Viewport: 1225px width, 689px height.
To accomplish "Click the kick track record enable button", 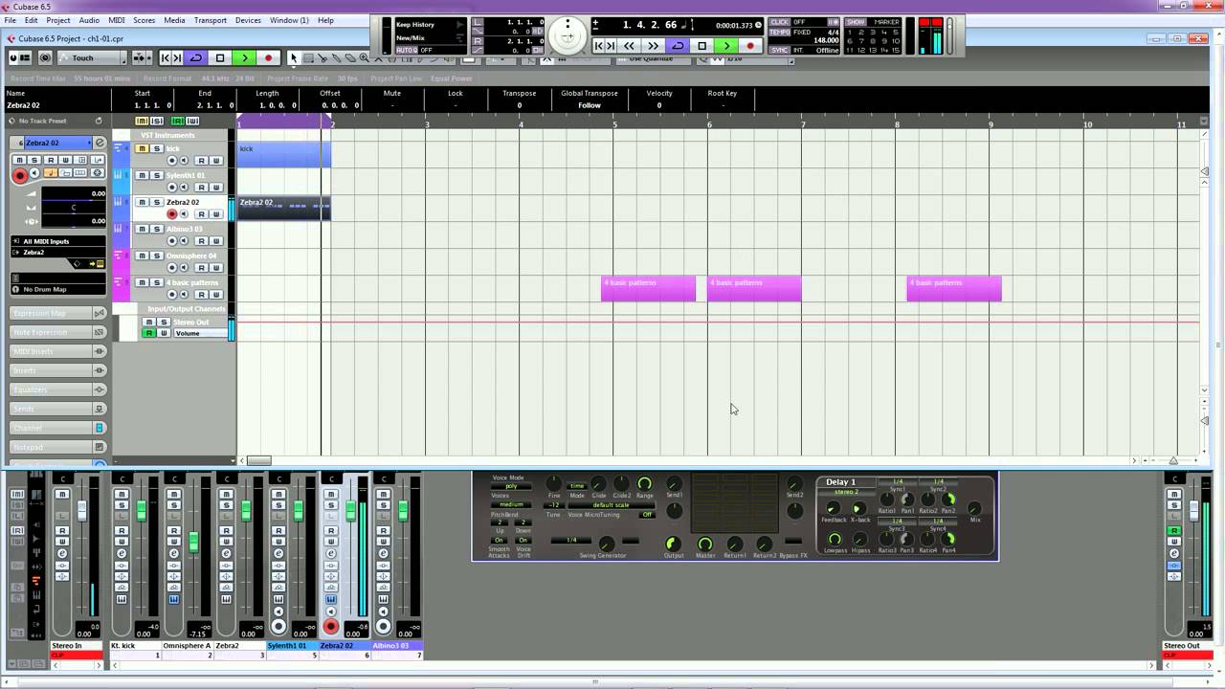I will click(x=172, y=161).
